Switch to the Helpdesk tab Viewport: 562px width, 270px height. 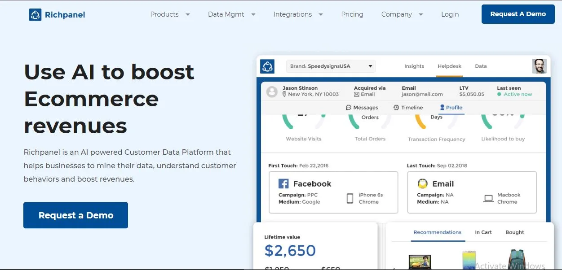450,66
